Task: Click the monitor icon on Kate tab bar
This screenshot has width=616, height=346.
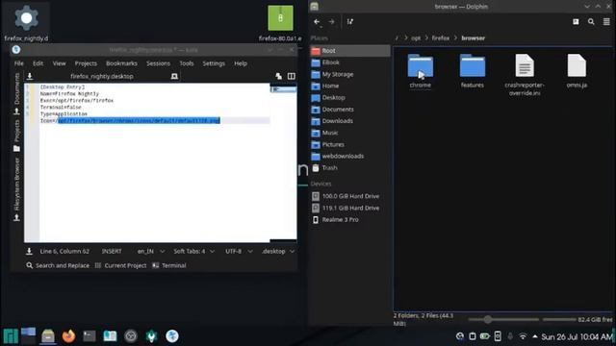Action: click(174, 76)
